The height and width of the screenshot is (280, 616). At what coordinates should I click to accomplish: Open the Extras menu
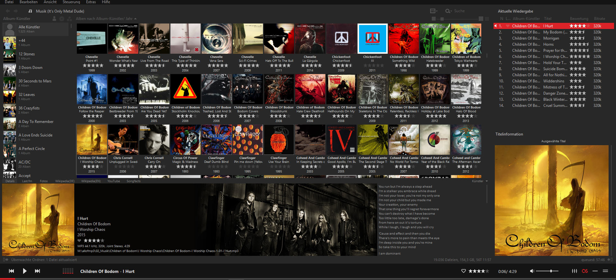(x=91, y=2)
